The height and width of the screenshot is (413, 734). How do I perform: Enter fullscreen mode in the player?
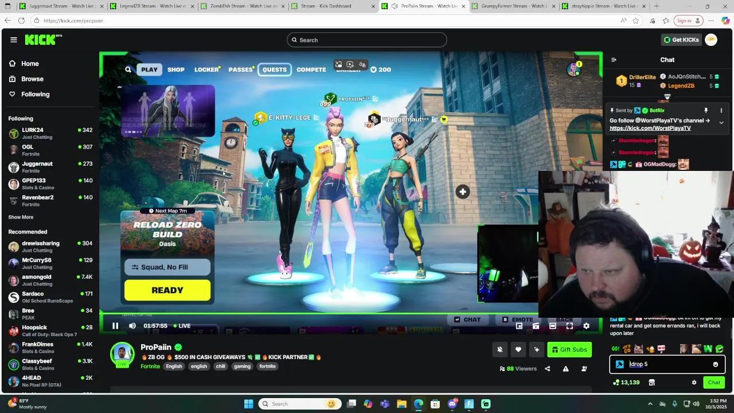tap(569, 326)
